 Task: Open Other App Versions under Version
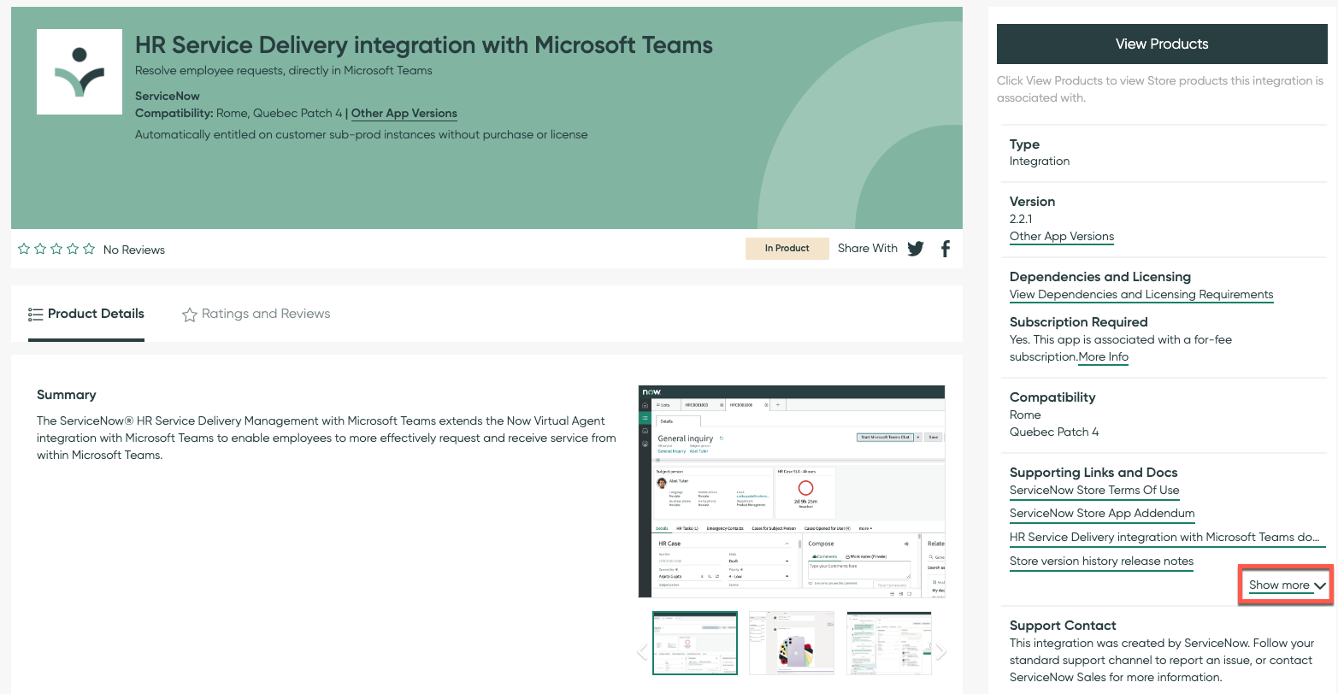(x=1062, y=237)
